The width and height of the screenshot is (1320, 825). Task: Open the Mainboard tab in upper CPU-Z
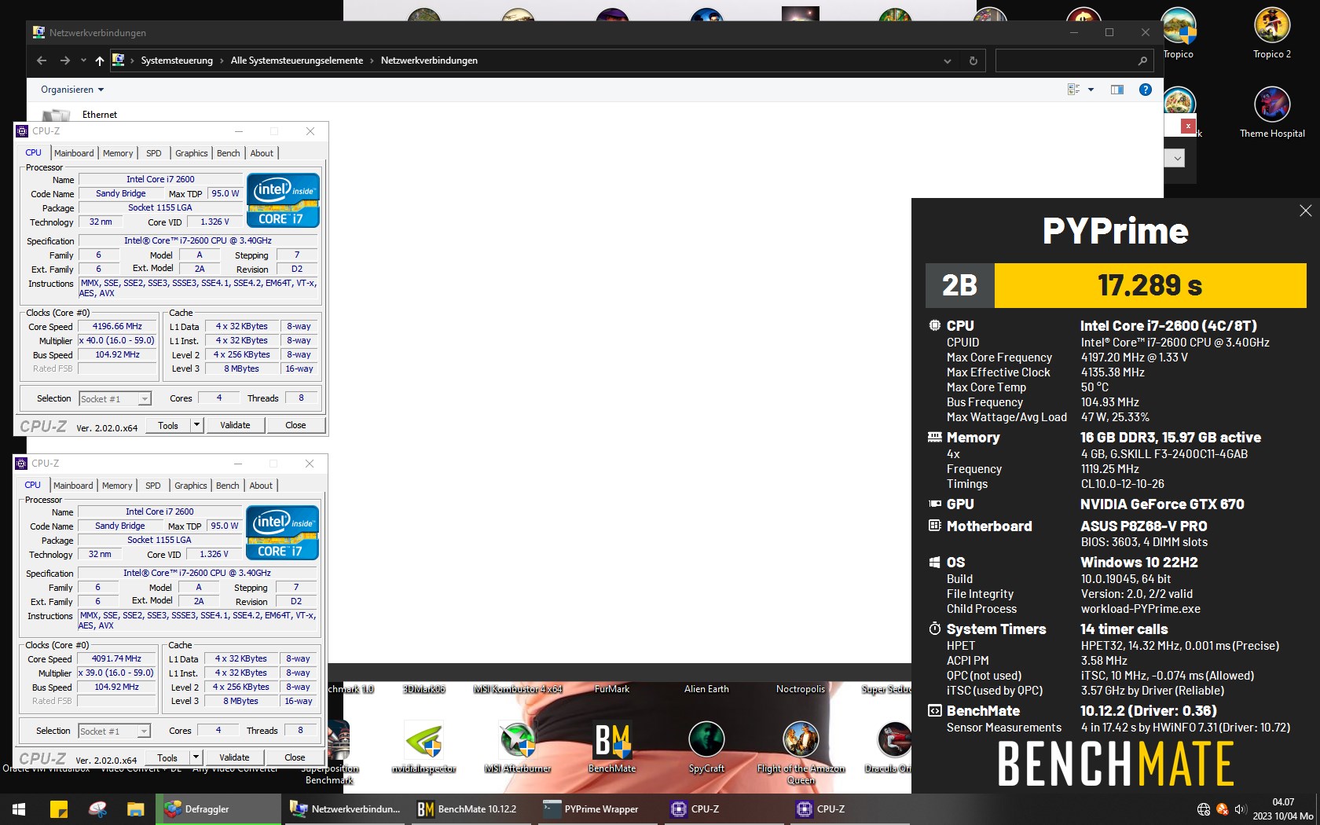[x=74, y=153]
